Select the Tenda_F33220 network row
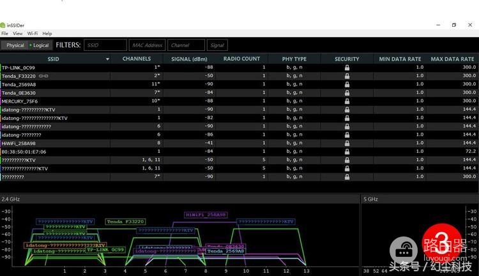Viewport: 479px width, 276px height. click(x=240, y=76)
